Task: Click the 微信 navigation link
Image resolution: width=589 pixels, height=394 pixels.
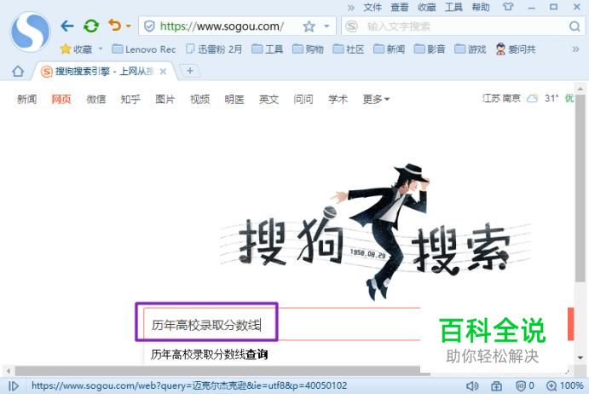Action: click(95, 99)
